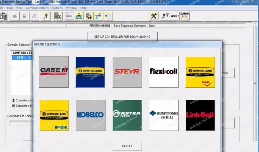Screen dimensions: 259x152
Task: Open the Window menu
Action: click(x=71, y=8)
